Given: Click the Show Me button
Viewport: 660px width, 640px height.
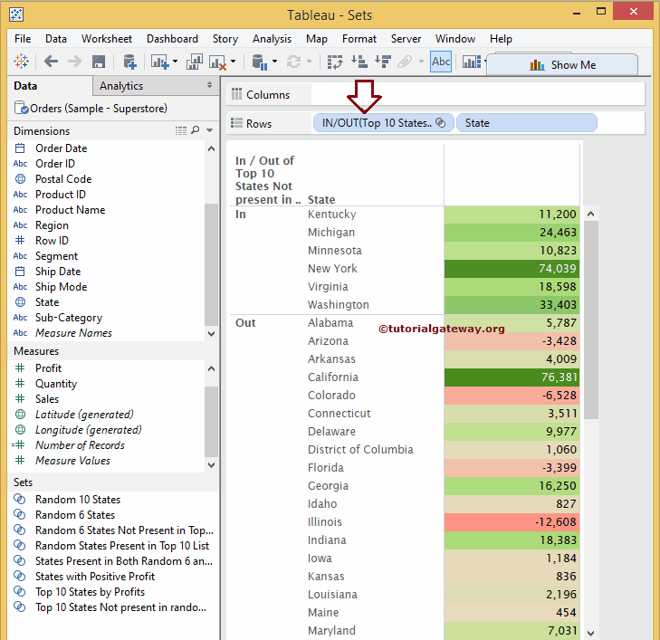Looking at the screenshot, I should [x=562, y=65].
